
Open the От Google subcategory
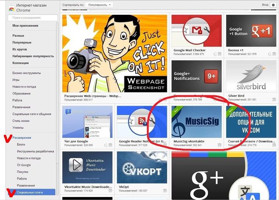(x=24, y=165)
